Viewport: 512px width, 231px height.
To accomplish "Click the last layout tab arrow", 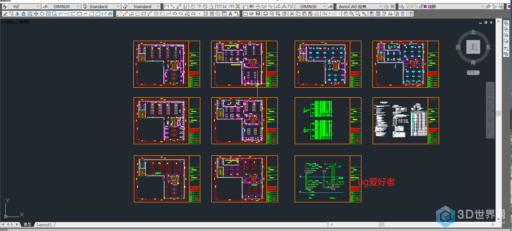I will tap(17, 225).
